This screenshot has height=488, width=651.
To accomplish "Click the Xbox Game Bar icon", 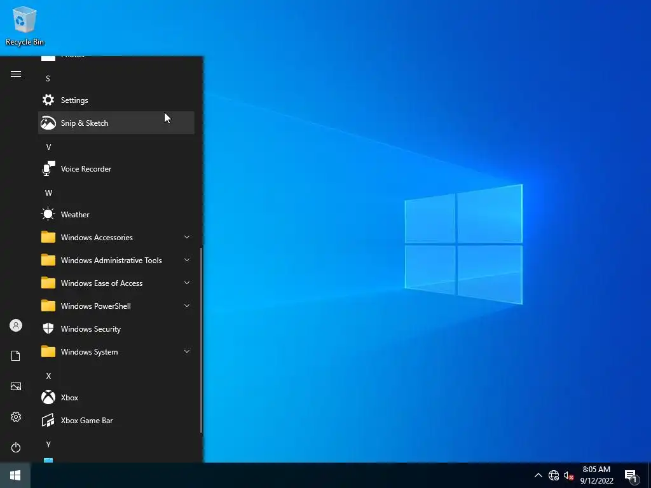I will (48, 421).
